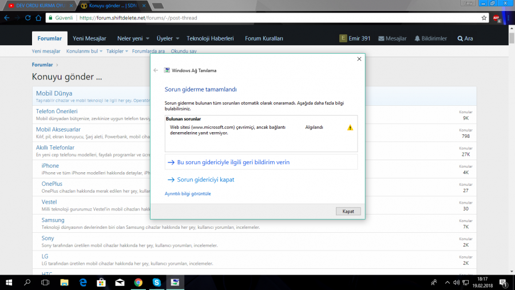Image resolution: width=515 pixels, height=290 pixels.
Task: Open Bildirimler notifications
Action: tap(430, 38)
